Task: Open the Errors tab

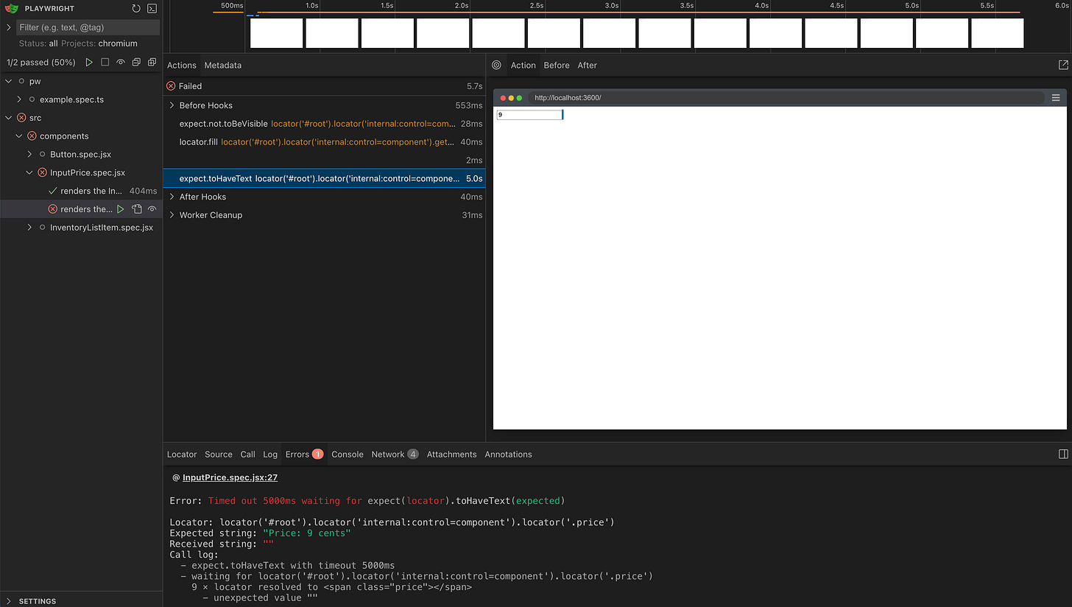Action: pos(304,454)
